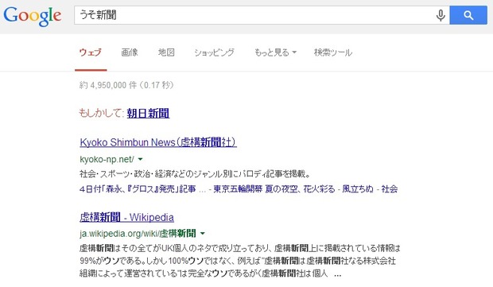This screenshot has width=493, height=287.
Task: Click the Google logo
Action: [33, 16]
